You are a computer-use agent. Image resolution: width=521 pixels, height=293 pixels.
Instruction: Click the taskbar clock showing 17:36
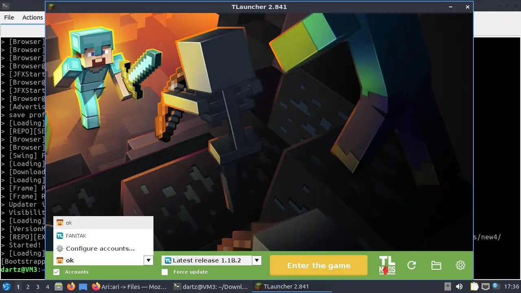(512, 286)
